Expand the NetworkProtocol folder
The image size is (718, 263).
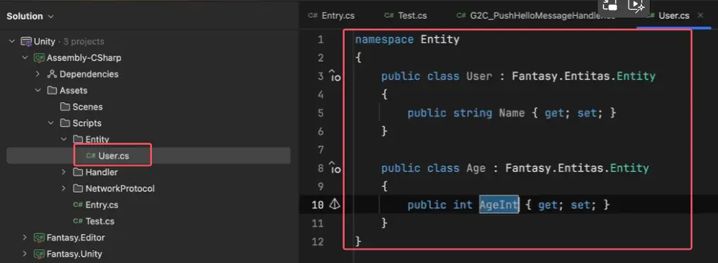tap(64, 188)
